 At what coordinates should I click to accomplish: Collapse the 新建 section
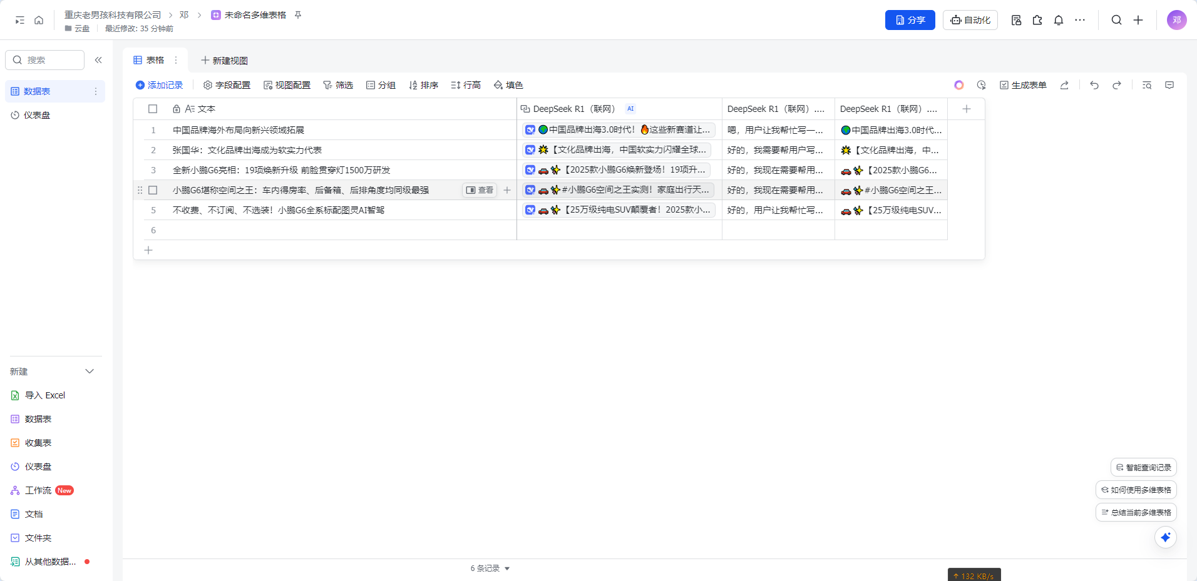pyautogui.click(x=90, y=371)
